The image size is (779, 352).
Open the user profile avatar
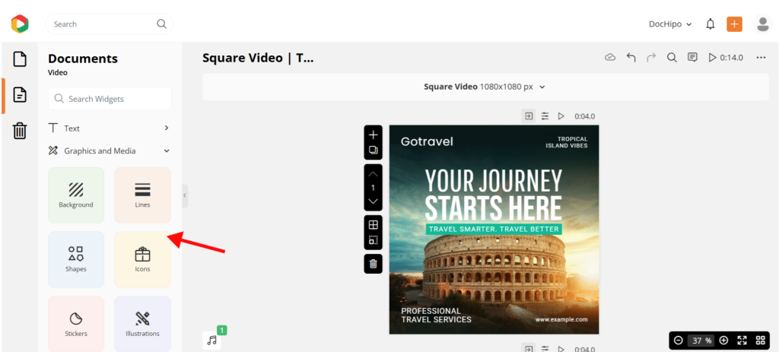(762, 24)
